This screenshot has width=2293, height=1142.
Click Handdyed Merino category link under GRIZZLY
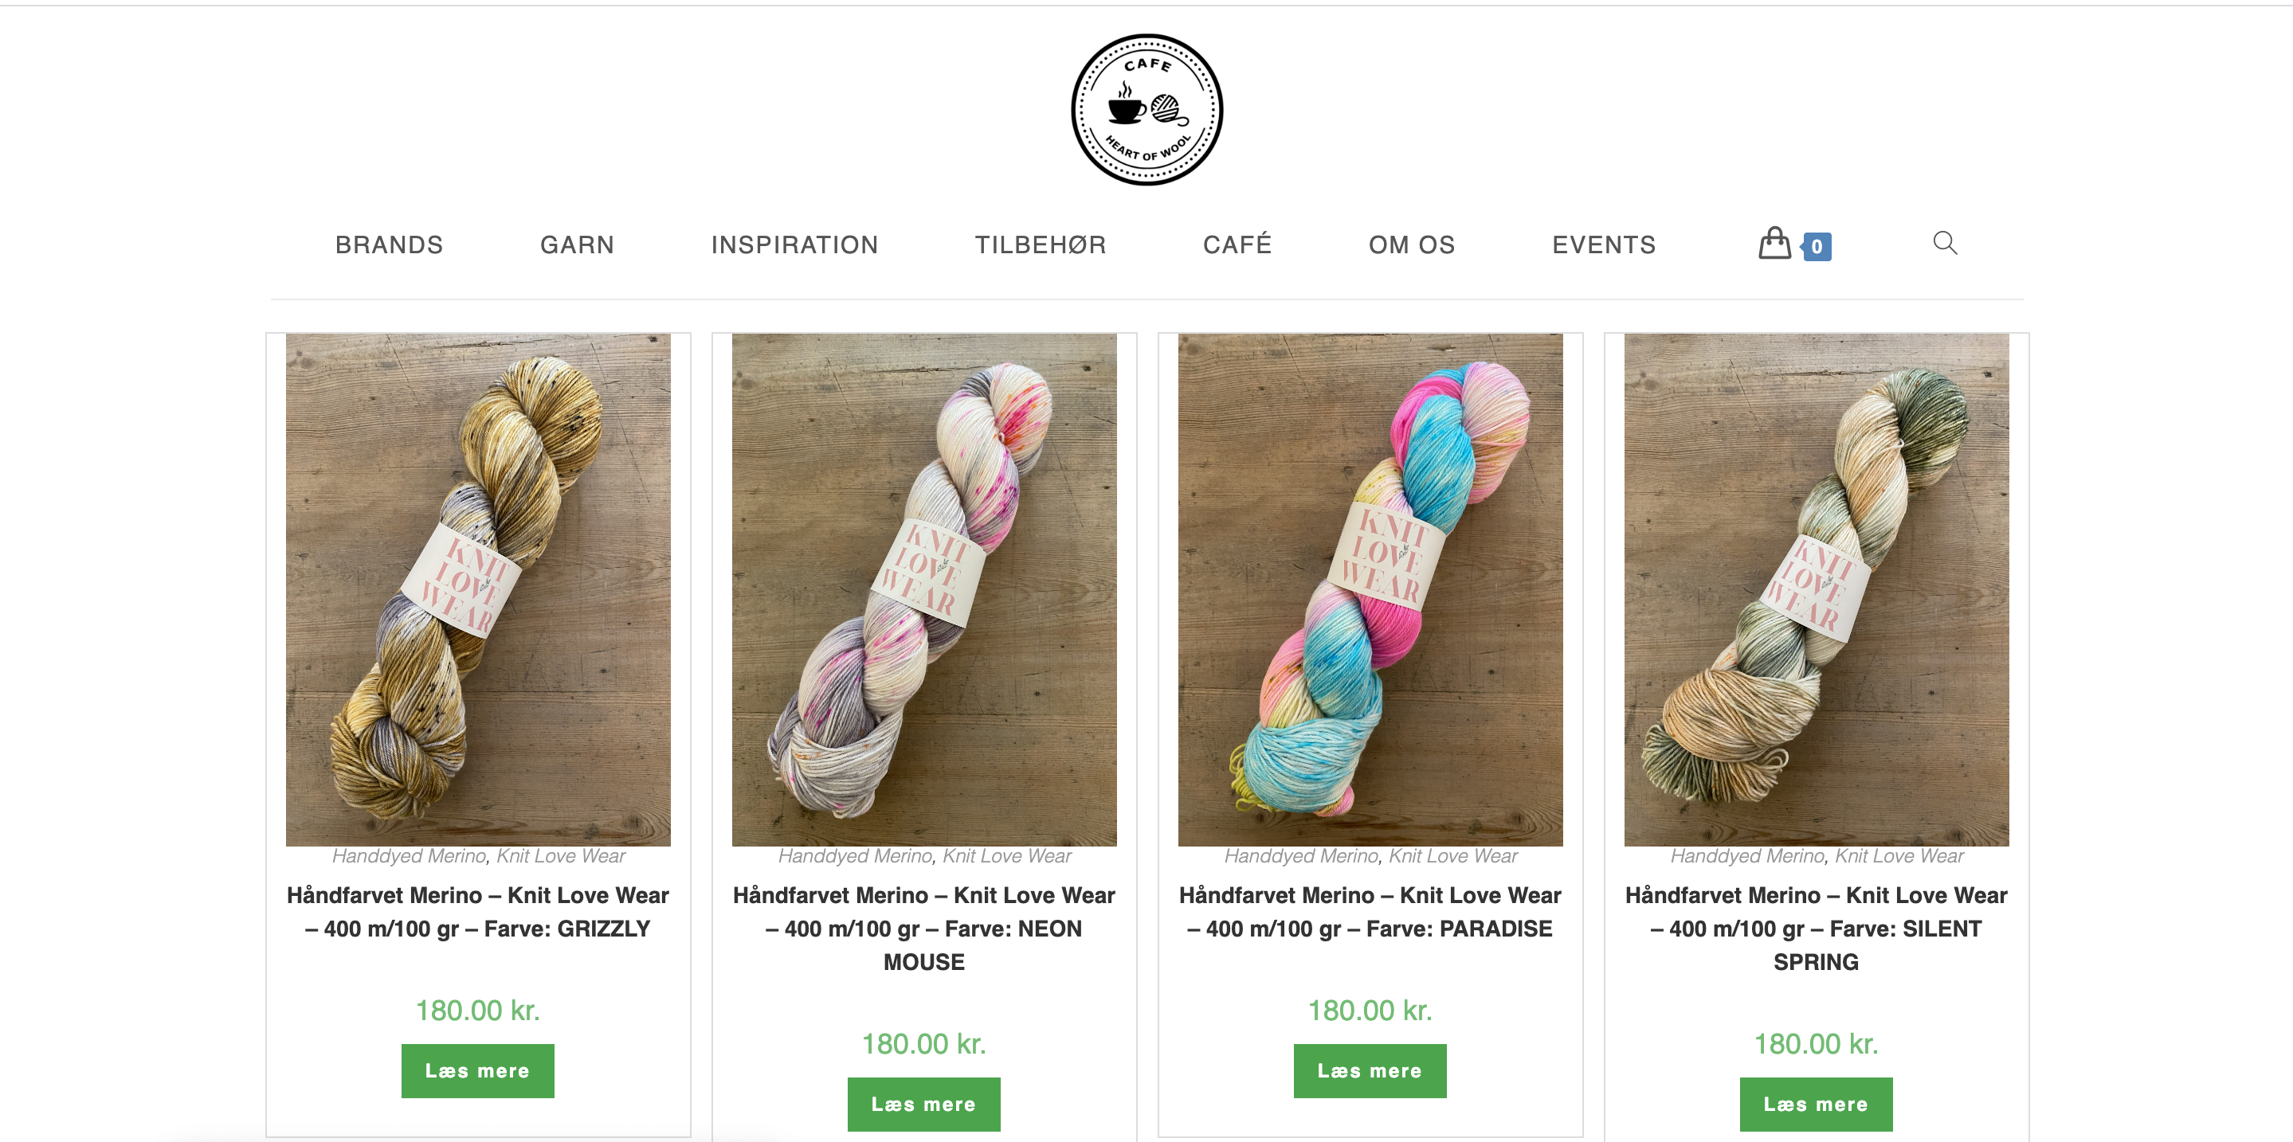(x=409, y=855)
